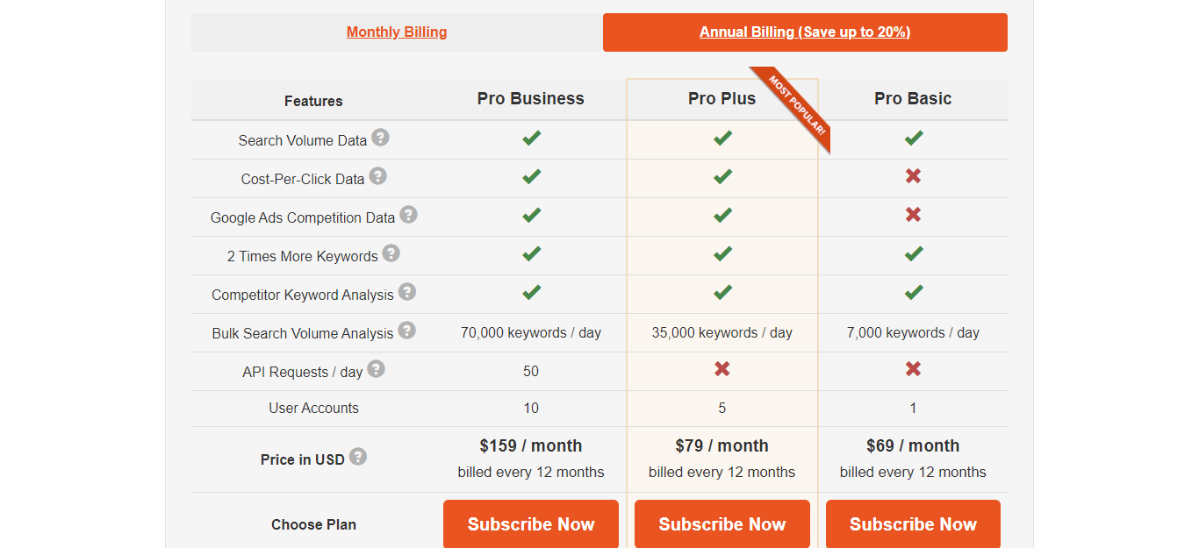Click Pro Business column header
Image resolution: width=1199 pixels, height=548 pixels.
click(x=531, y=99)
